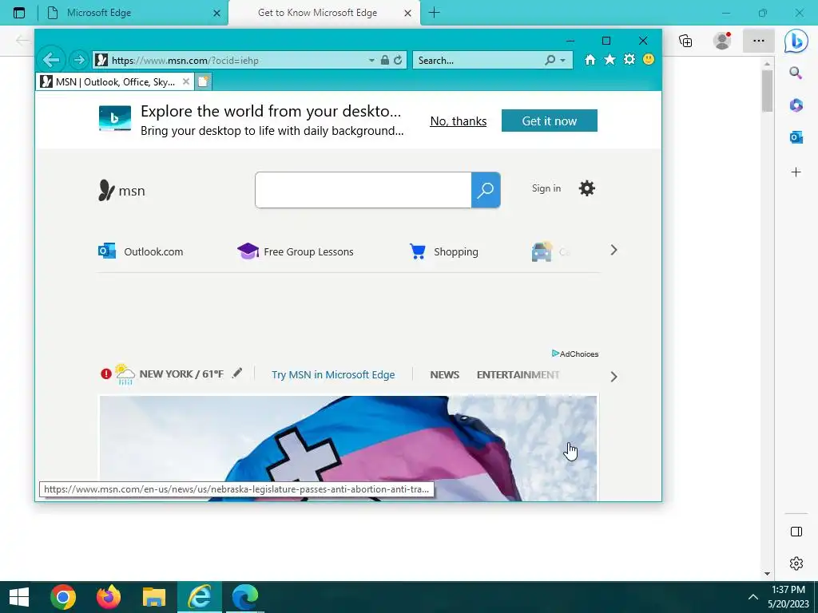
Task: Click Try MSN in Microsoft Edge link
Action: pyautogui.click(x=333, y=375)
